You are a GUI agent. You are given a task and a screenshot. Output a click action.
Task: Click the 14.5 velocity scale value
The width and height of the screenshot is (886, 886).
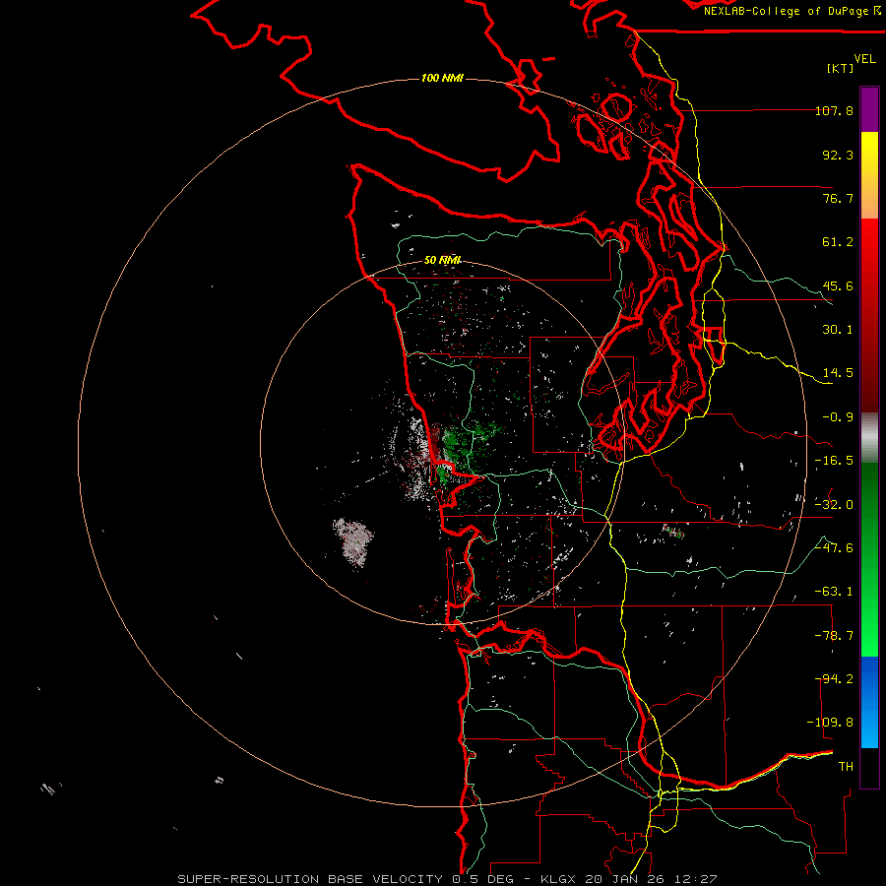(x=838, y=373)
